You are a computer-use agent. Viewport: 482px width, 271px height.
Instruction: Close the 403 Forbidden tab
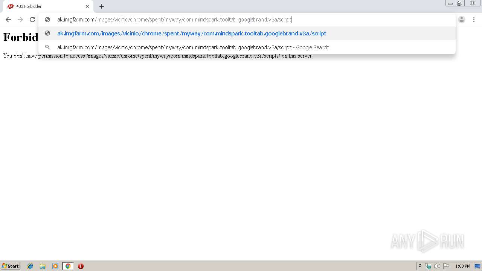(x=87, y=6)
